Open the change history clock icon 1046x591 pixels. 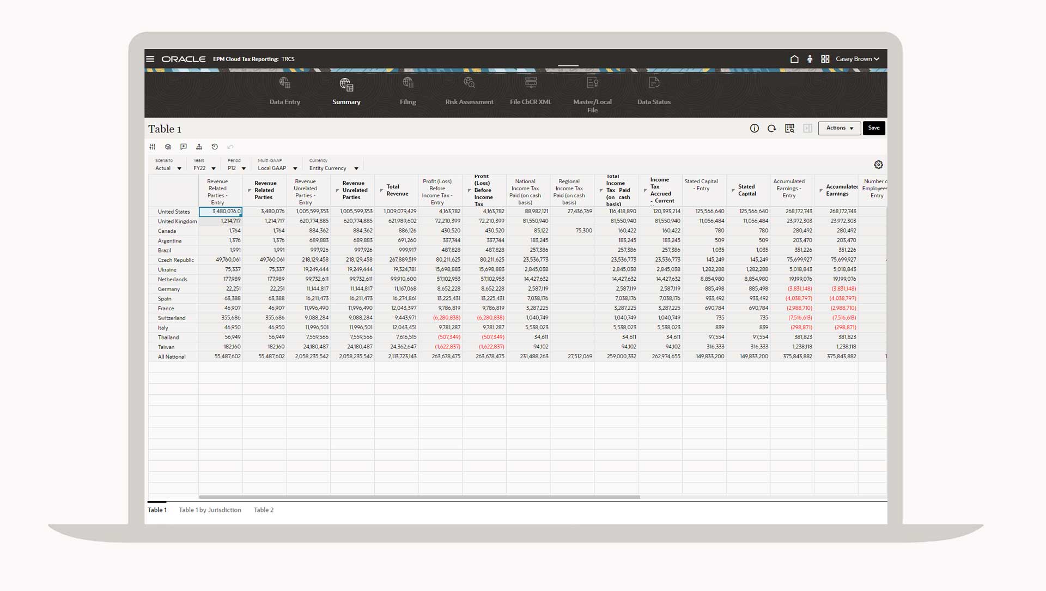point(215,147)
